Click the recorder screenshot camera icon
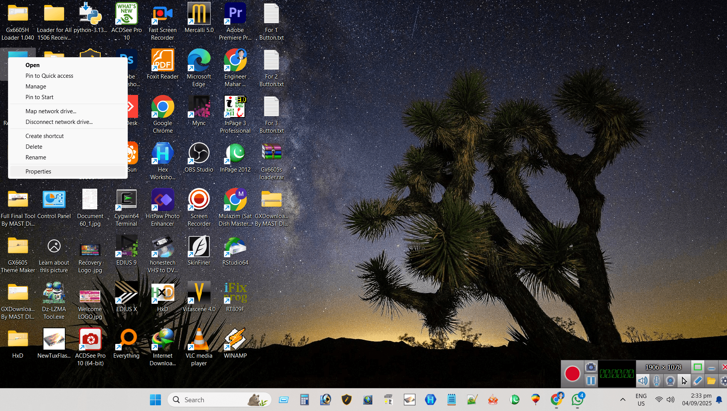Viewport: 727px width, 411px height. 590,367
